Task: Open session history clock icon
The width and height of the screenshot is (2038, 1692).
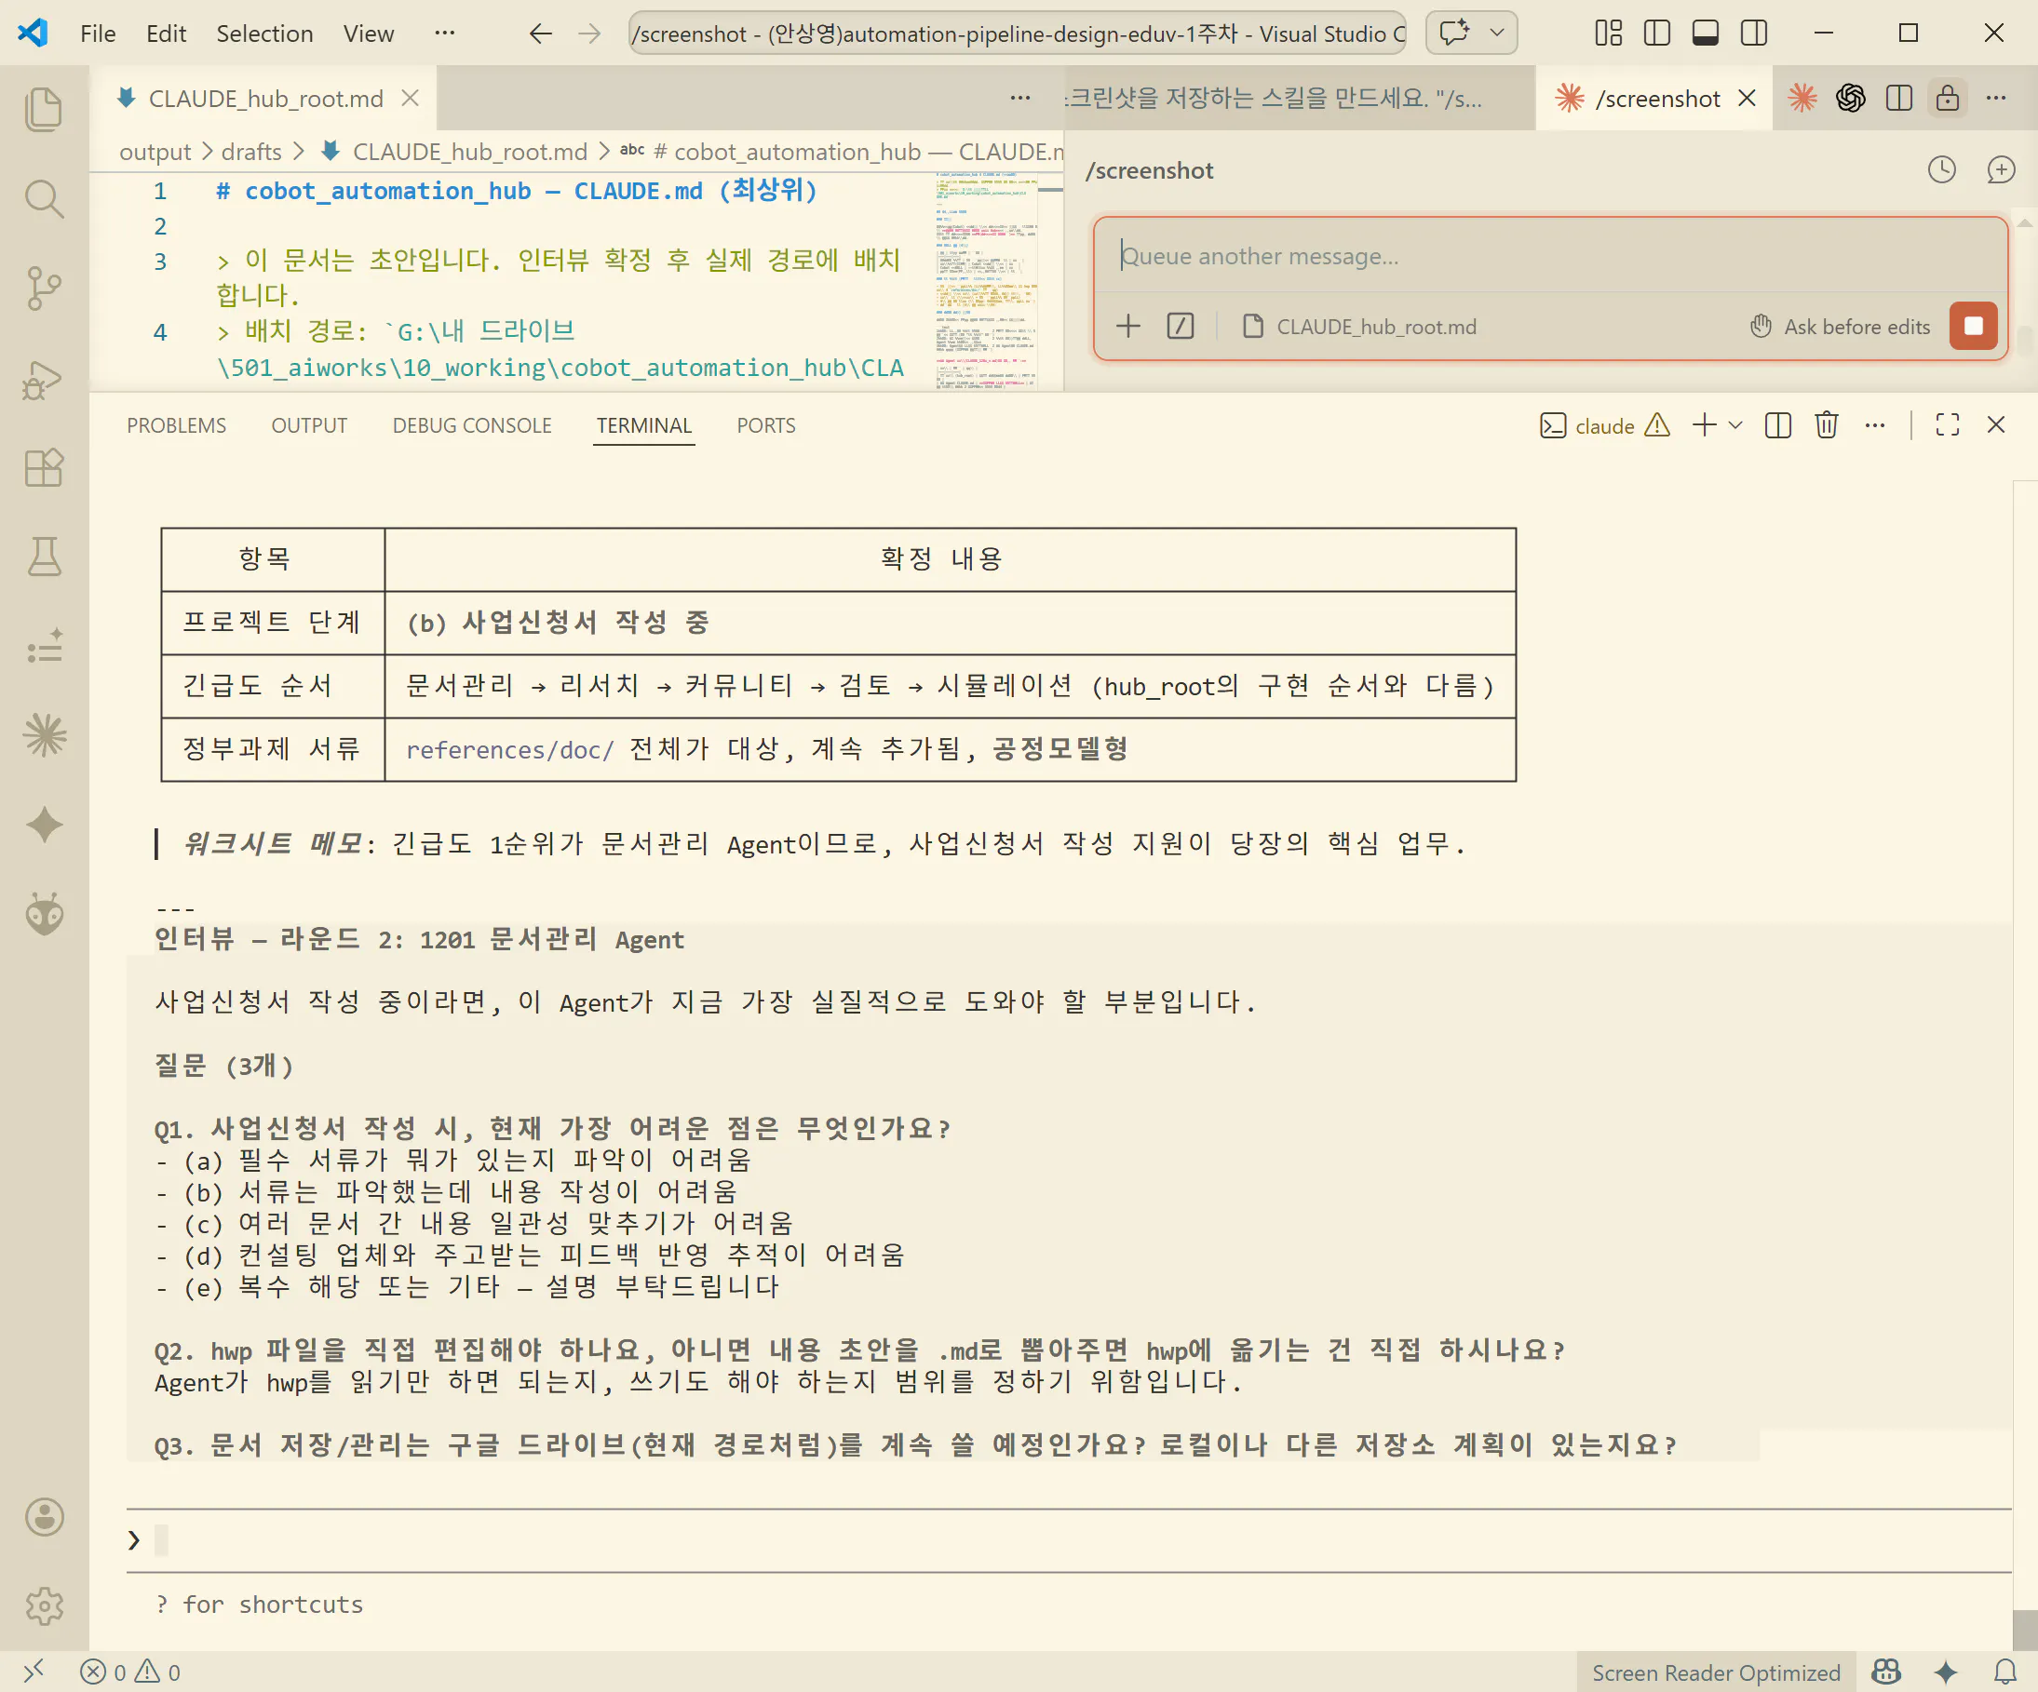Action: [x=1941, y=169]
